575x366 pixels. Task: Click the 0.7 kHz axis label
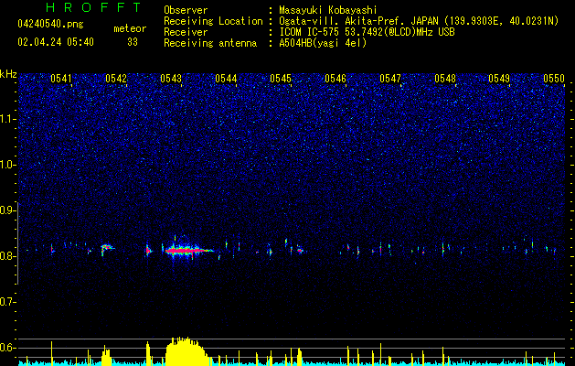(8, 302)
